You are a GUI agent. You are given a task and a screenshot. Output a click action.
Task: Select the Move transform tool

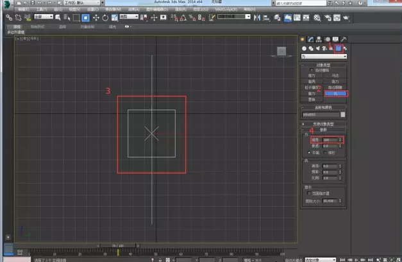[96, 17]
